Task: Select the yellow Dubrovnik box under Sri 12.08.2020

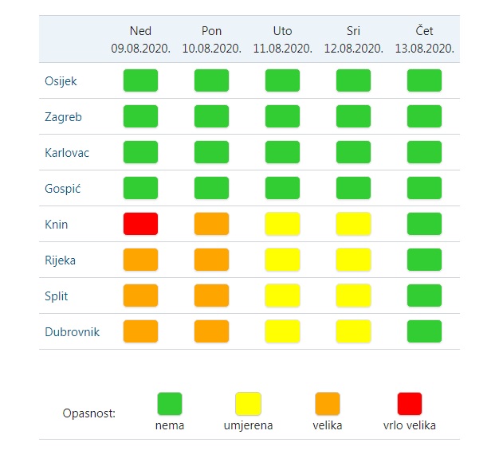Action: tap(354, 331)
